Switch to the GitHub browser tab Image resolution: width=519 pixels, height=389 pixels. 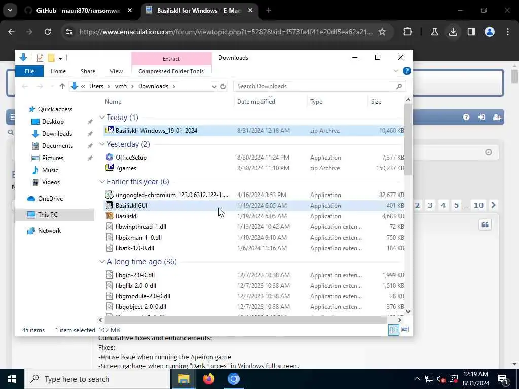click(78, 11)
